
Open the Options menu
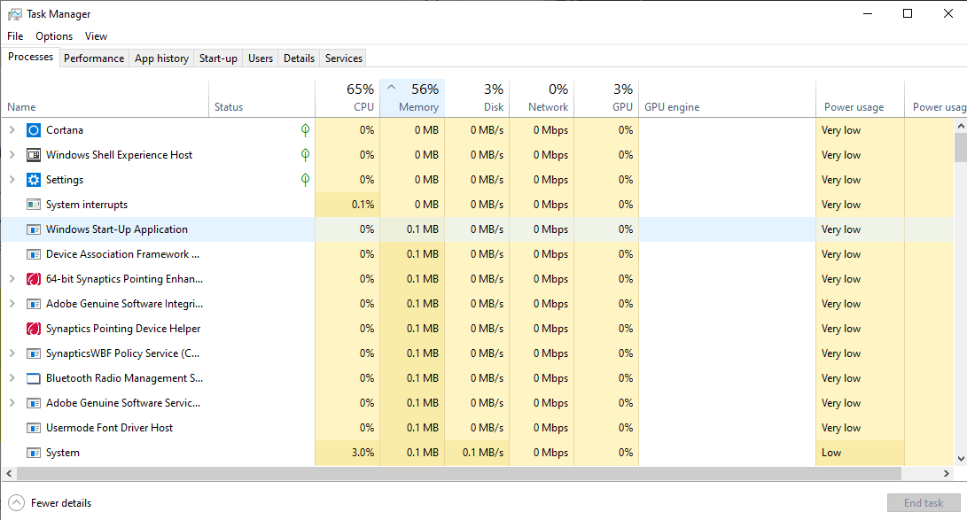(54, 36)
